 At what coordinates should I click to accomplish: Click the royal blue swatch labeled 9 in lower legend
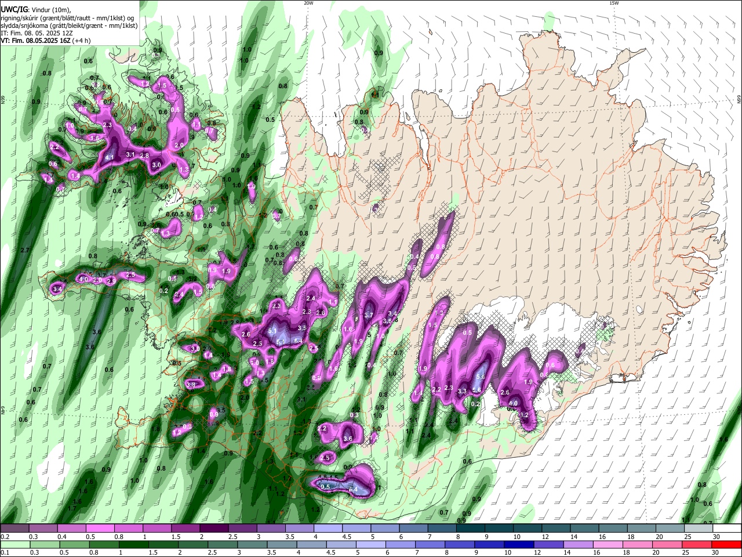(x=490, y=544)
